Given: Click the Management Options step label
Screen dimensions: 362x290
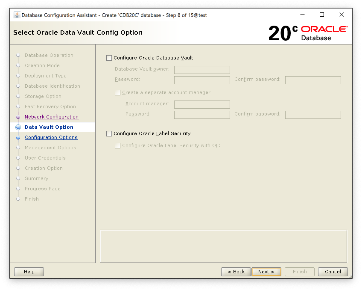Looking at the screenshot, I should tap(50, 148).
